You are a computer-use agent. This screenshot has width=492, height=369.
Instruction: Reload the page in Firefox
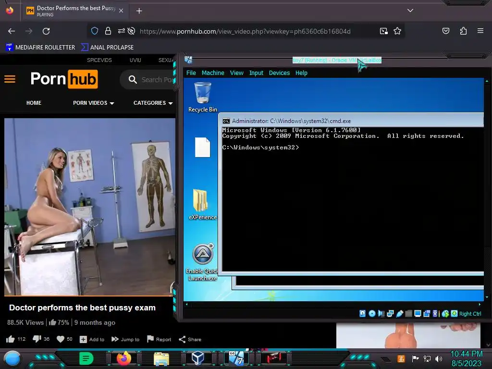click(x=46, y=31)
